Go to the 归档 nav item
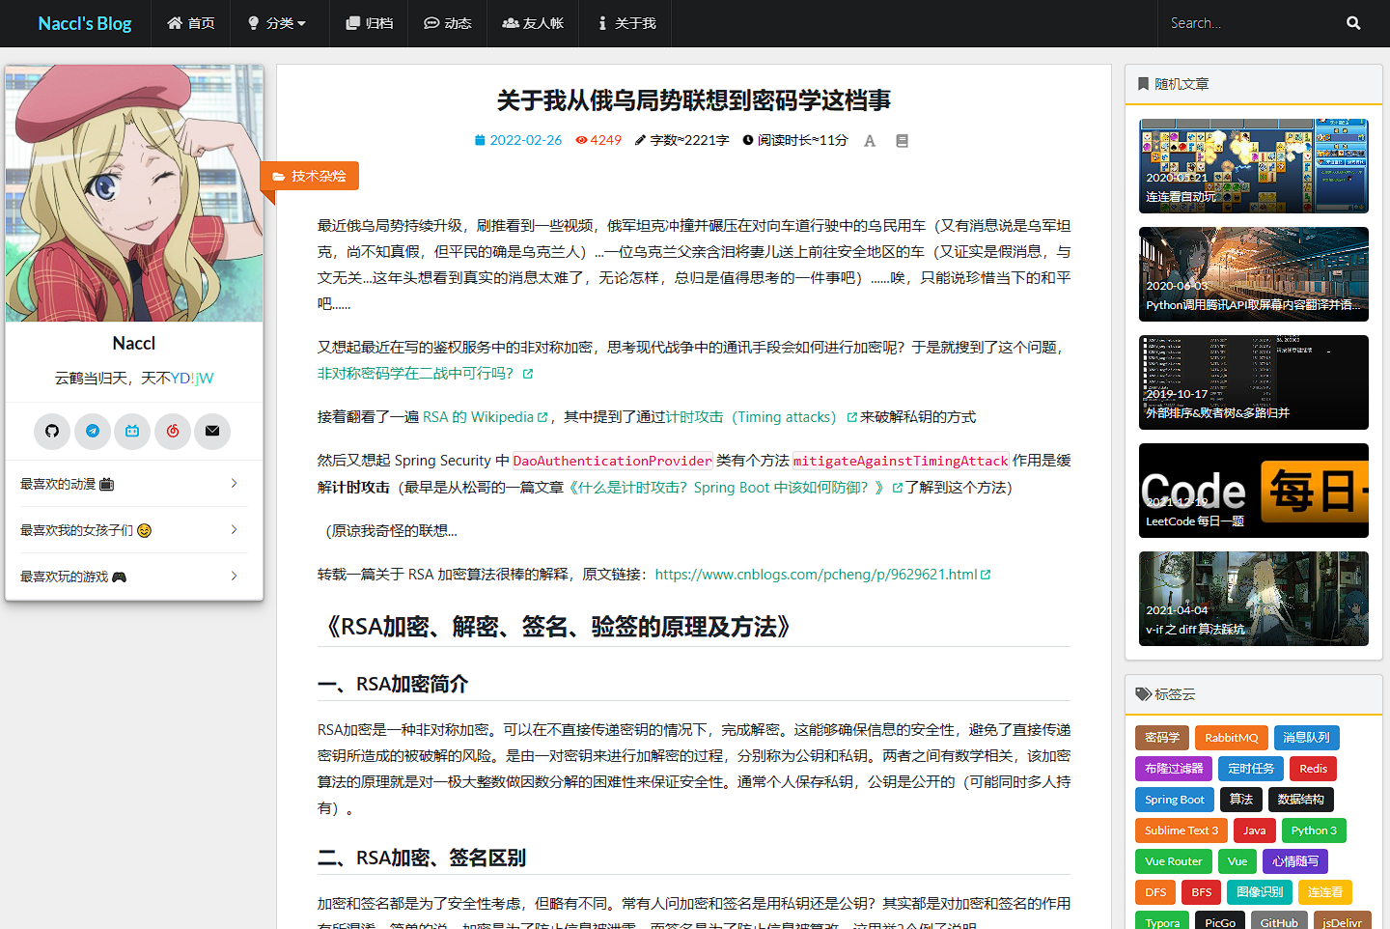Screen dimensions: 1390x929 click(x=370, y=23)
